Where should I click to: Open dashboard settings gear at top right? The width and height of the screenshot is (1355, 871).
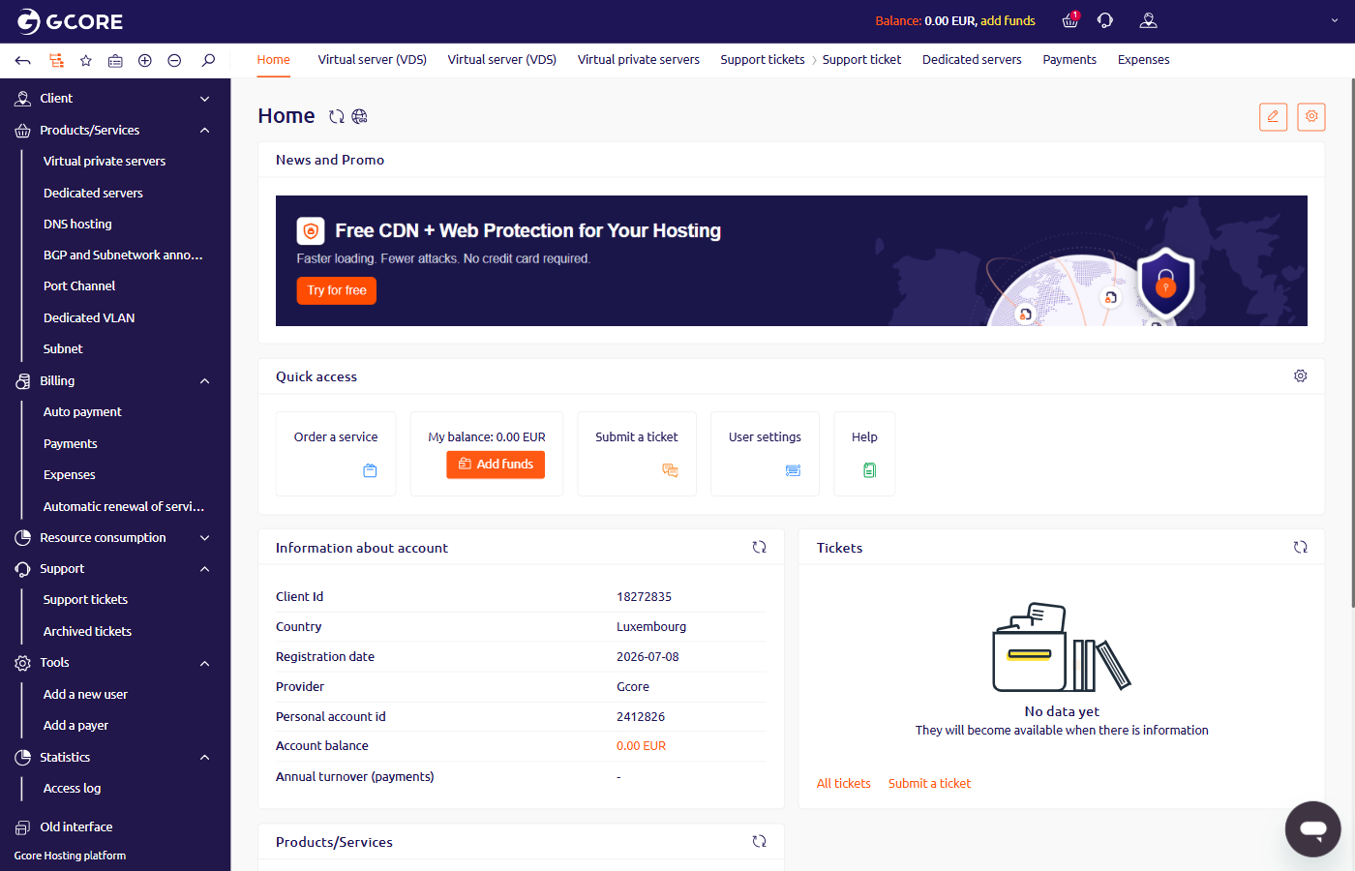click(x=1311, y=116)
